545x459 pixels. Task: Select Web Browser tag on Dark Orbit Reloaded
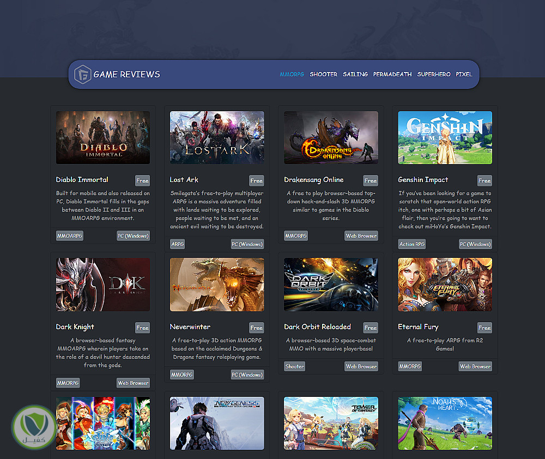click(361, 366)
